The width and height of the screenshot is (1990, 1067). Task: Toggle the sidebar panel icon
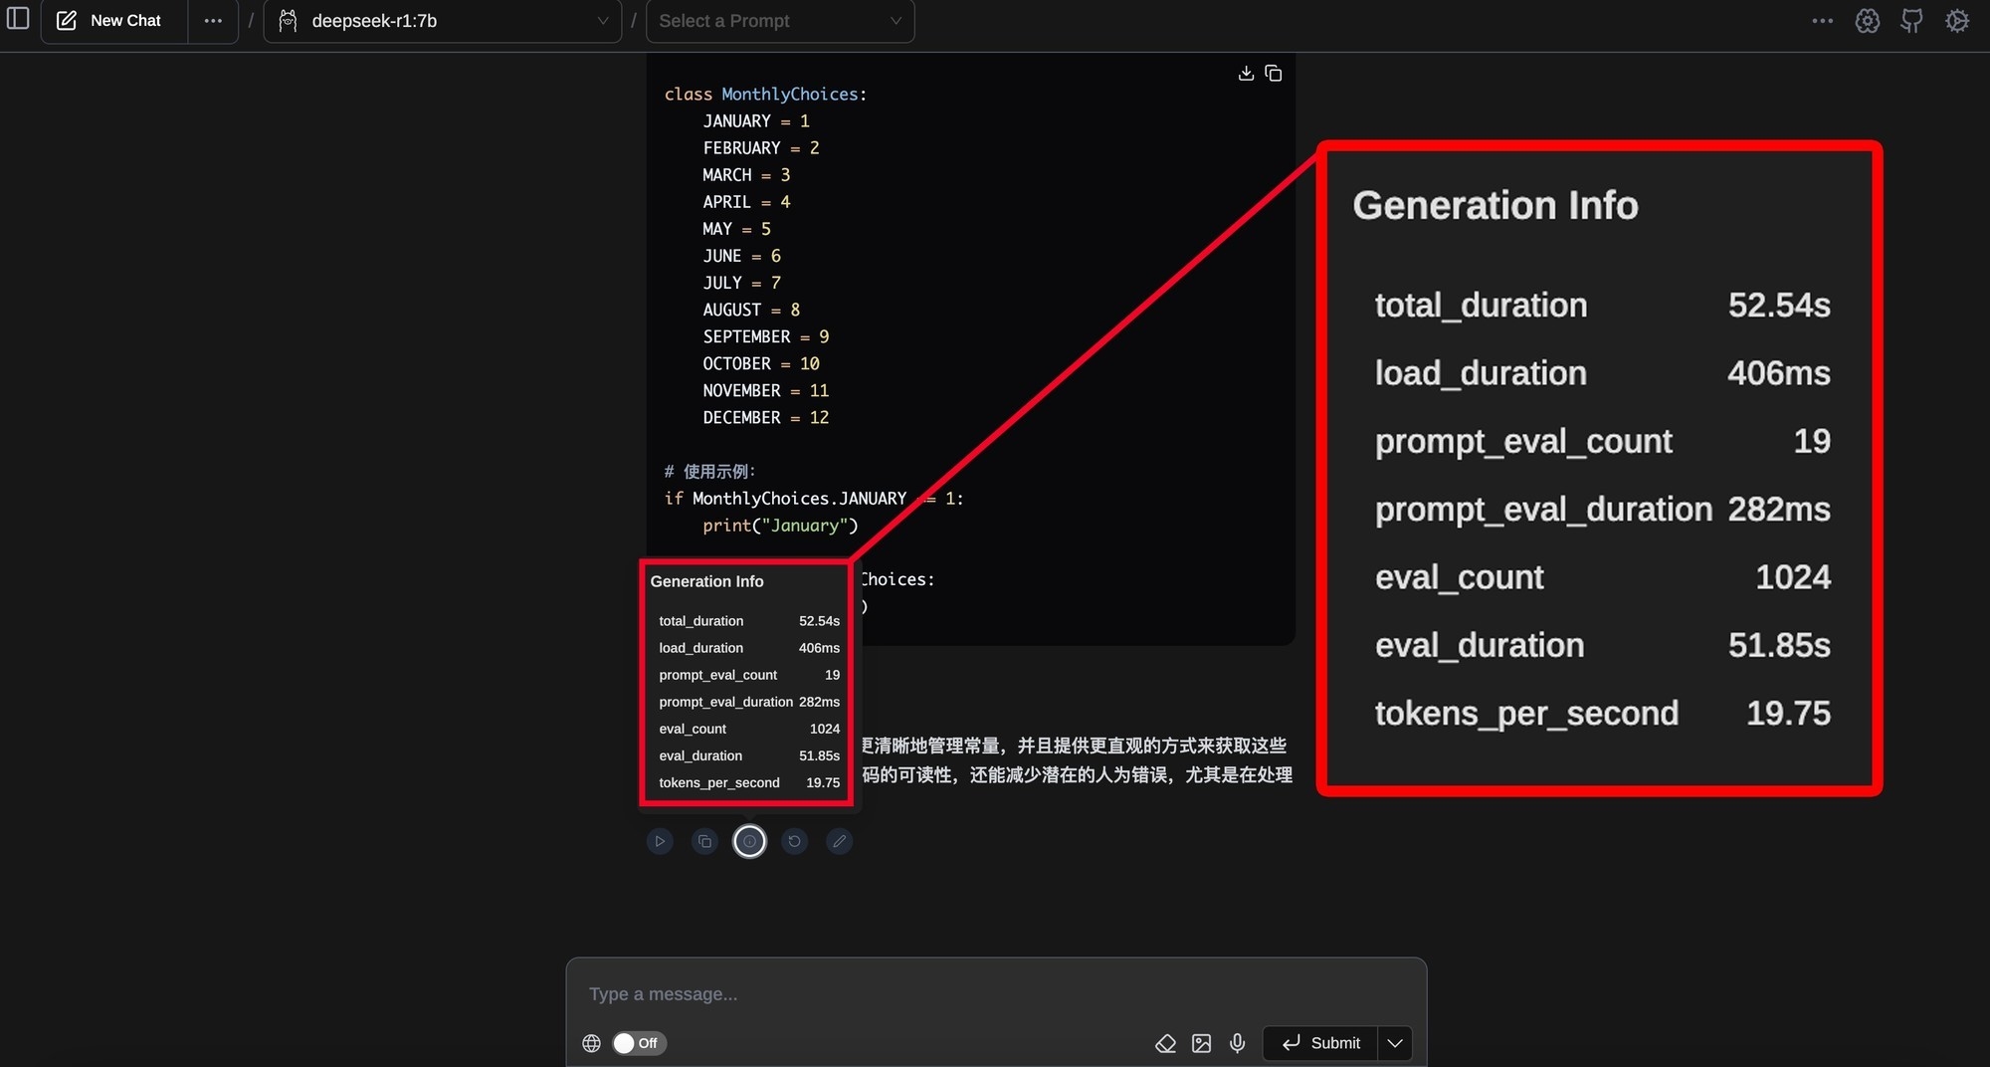pos(18,19)
